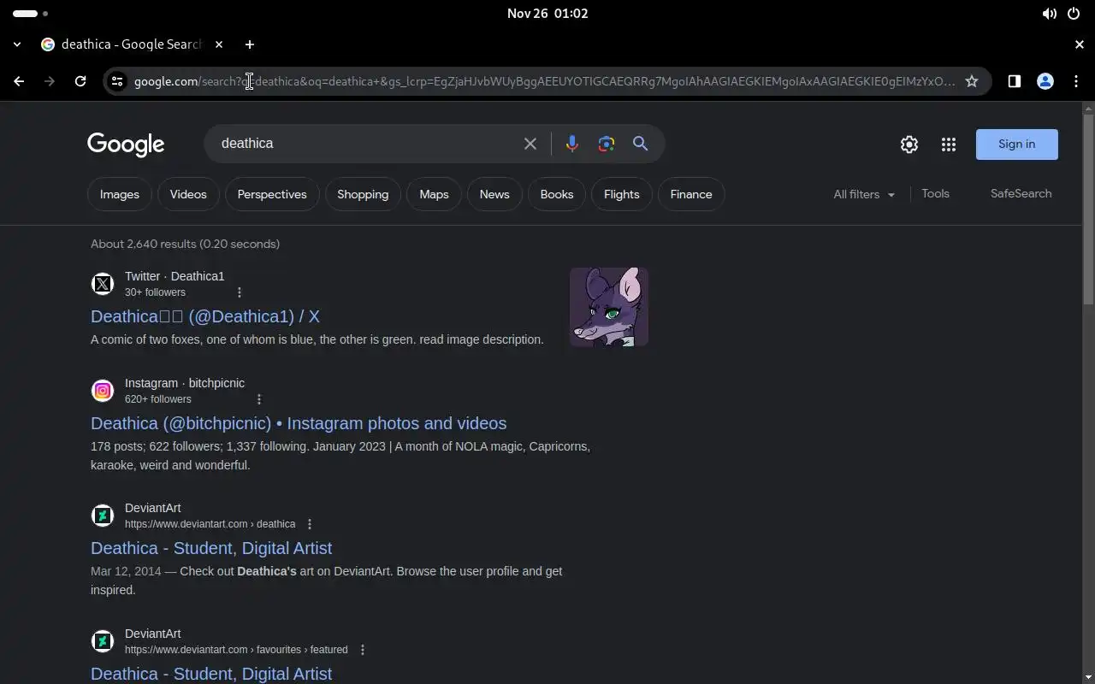Switch to the Books filter
1095x684 pixels.
coord(557,194)
